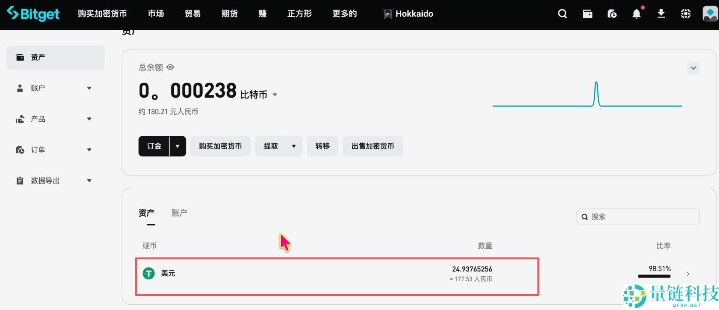Open the wallet icon in top bar
The image size is (719, 310).
point(587,14)
